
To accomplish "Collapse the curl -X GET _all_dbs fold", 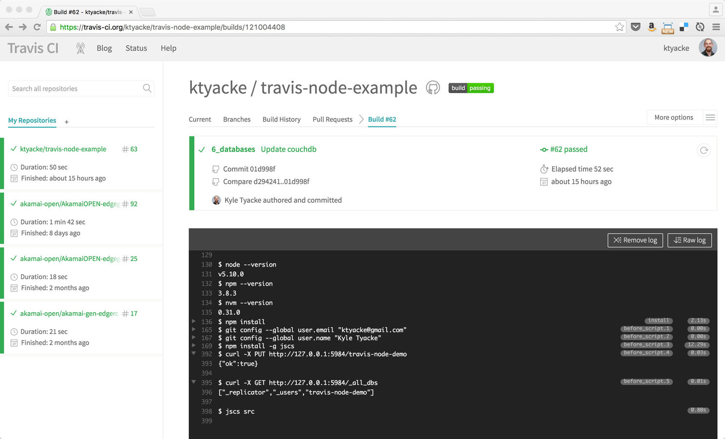I will click(x=194, y=382).
